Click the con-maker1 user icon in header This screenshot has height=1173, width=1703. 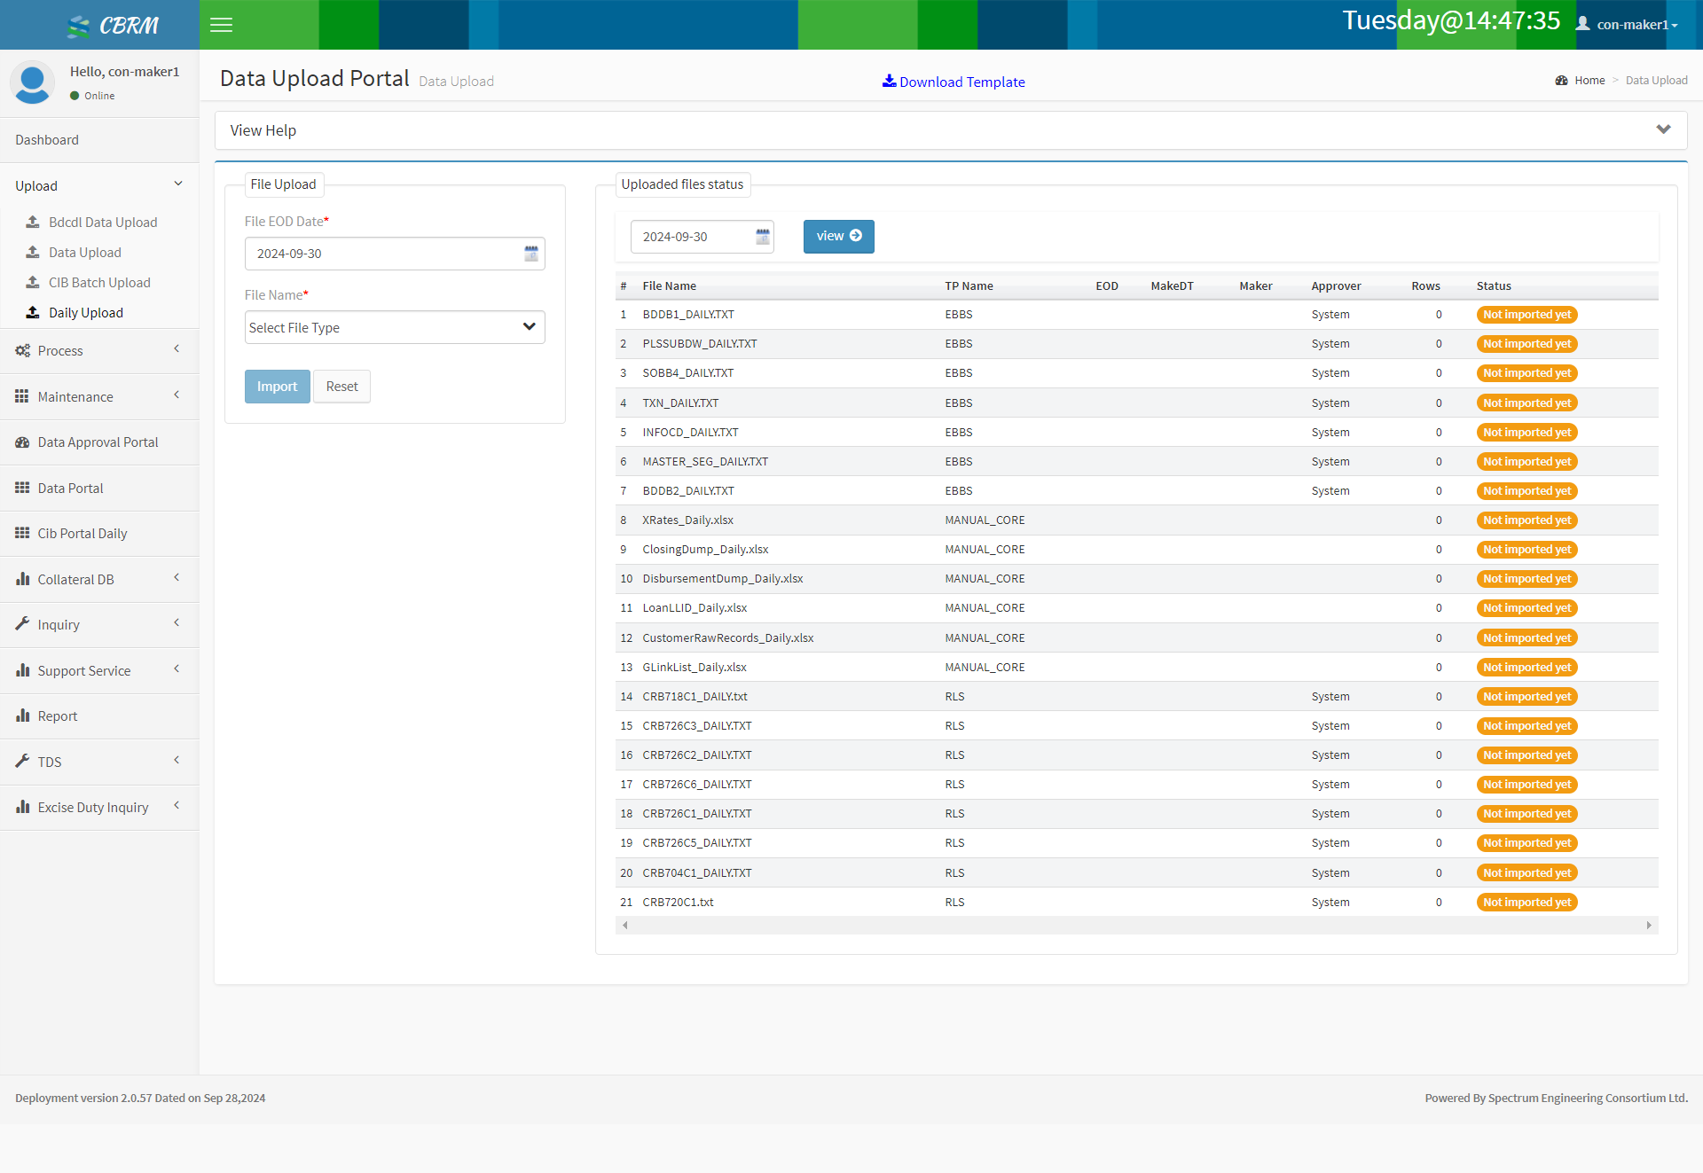1582,24
